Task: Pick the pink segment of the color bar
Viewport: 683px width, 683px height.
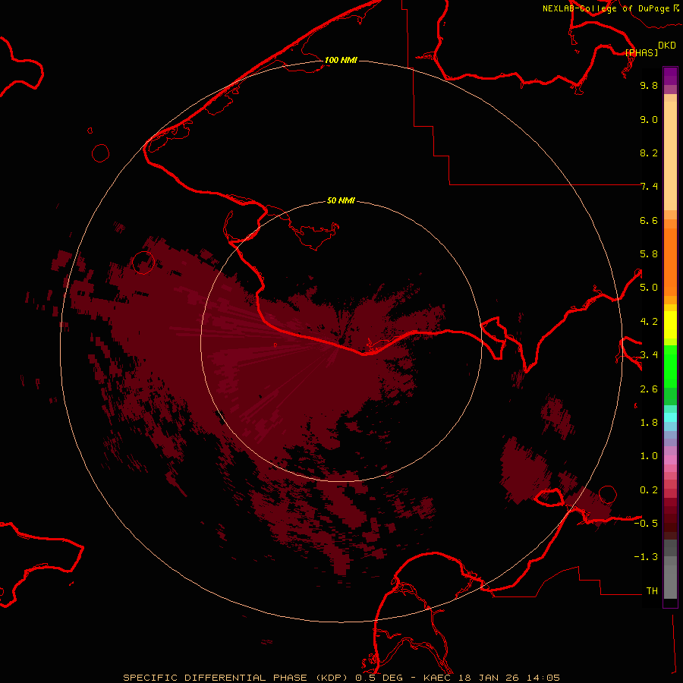Action: 670,460
